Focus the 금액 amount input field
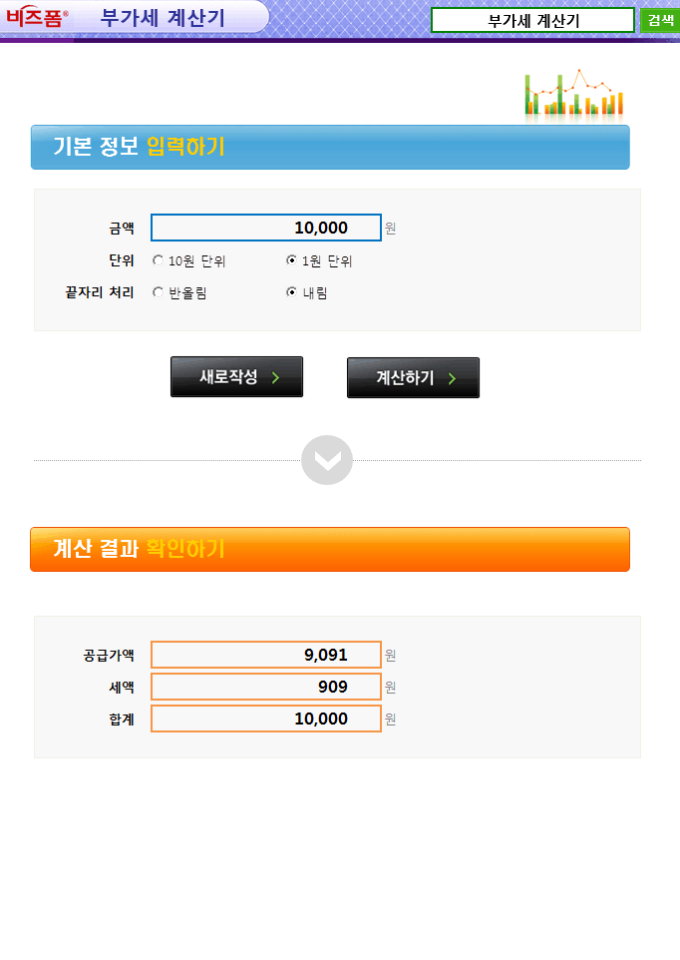 [x=265, y=228]
